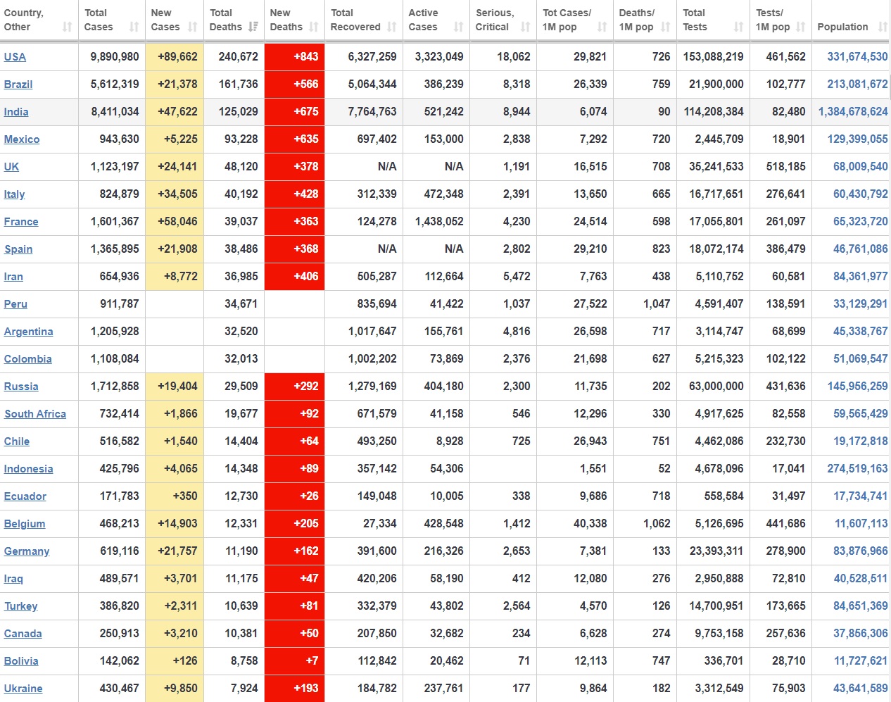Open the Mexico country link
Viewport: 891px width, 702px height.
22,139
